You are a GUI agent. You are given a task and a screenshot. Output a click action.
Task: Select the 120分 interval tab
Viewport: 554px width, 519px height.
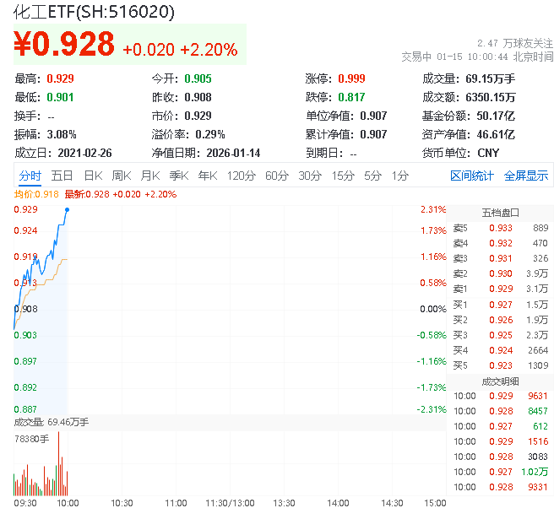click(x=241, y=176)
